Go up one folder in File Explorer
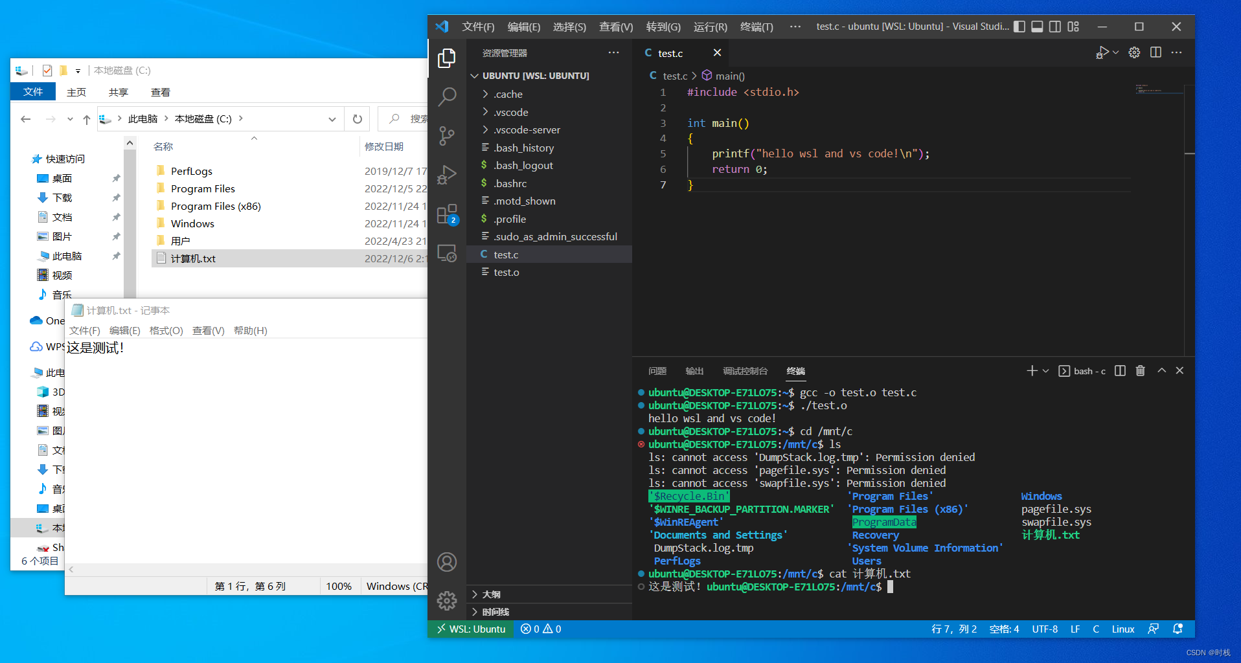Viewport: 1241px width, 663px height. (x=87, y=119)
